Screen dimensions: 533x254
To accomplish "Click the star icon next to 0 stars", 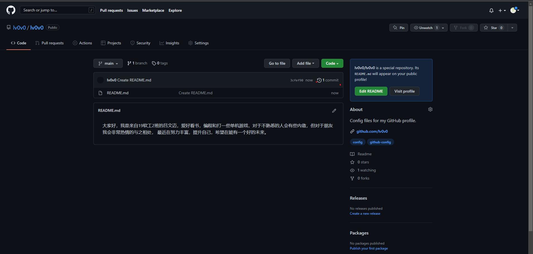I will [352, 162].
